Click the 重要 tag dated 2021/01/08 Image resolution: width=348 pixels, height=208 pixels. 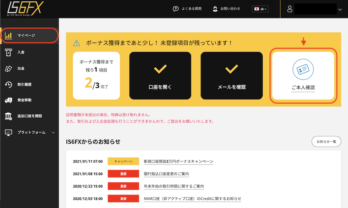click(124, 174)
